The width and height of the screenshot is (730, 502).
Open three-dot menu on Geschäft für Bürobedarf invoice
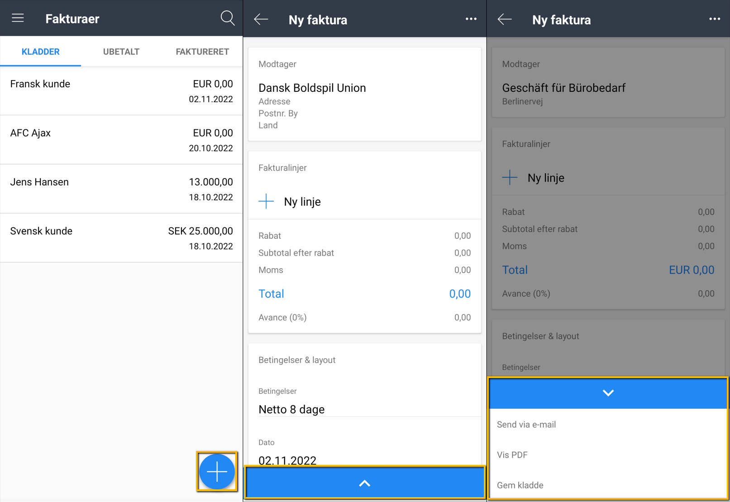pos(714,19)
